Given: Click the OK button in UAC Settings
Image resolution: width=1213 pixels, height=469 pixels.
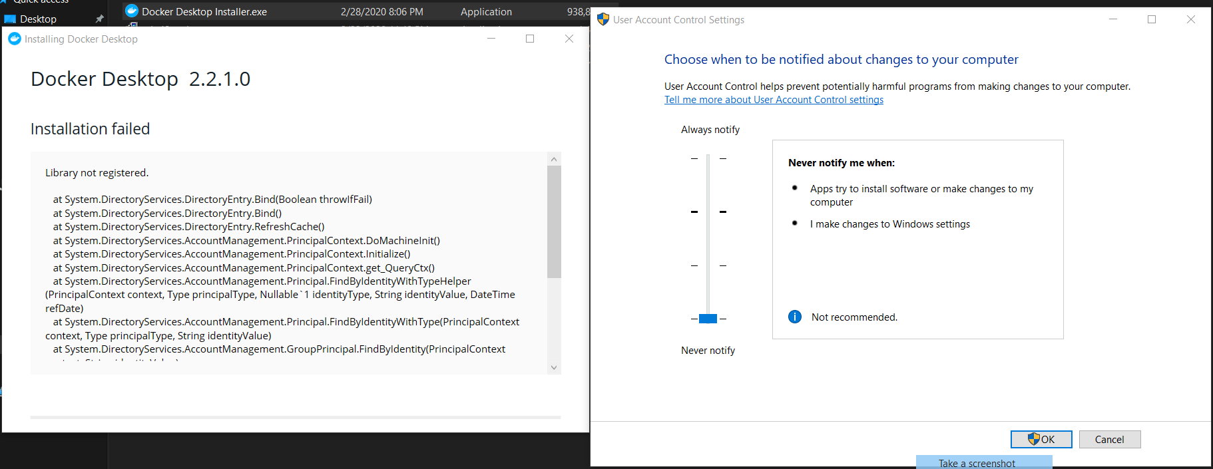Looking at the screenshot, I should click(x=1041, y=439).
